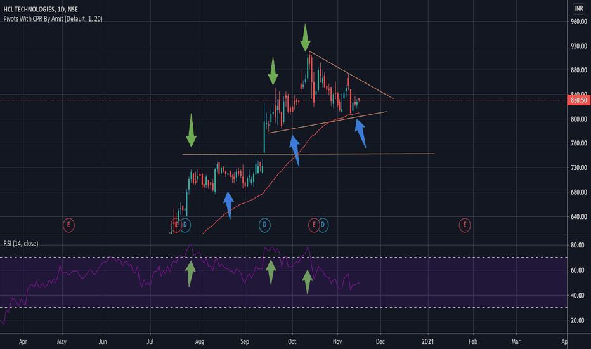Viewport: 591px width, 349px height.
Task: Click the INR currency button
Action: pyautogui.click(x=579, y=8)
